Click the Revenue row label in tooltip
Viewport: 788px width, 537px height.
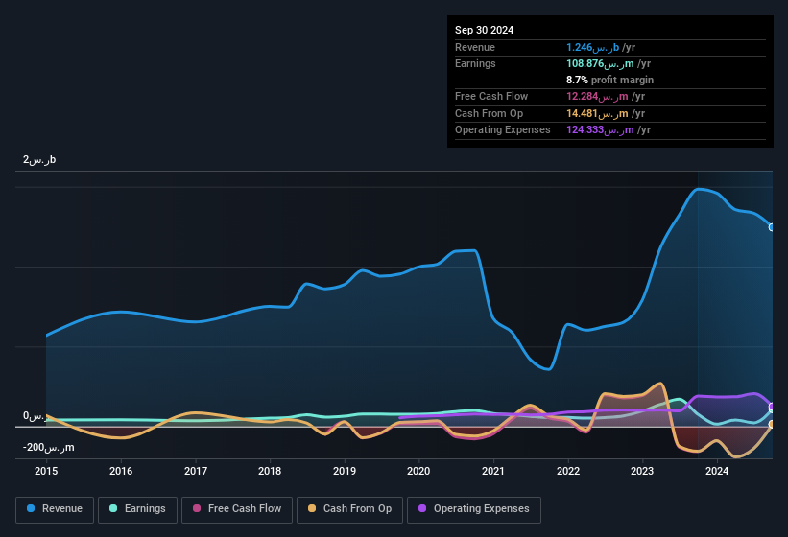click(475, 47)
